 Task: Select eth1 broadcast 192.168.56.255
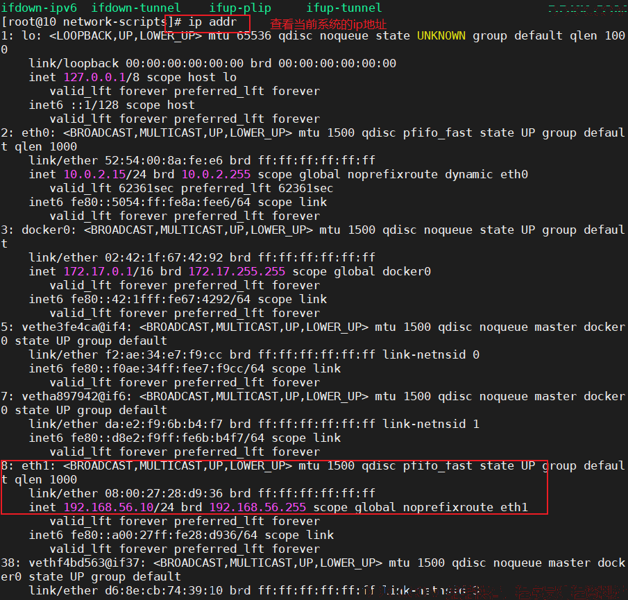point(257,508)
